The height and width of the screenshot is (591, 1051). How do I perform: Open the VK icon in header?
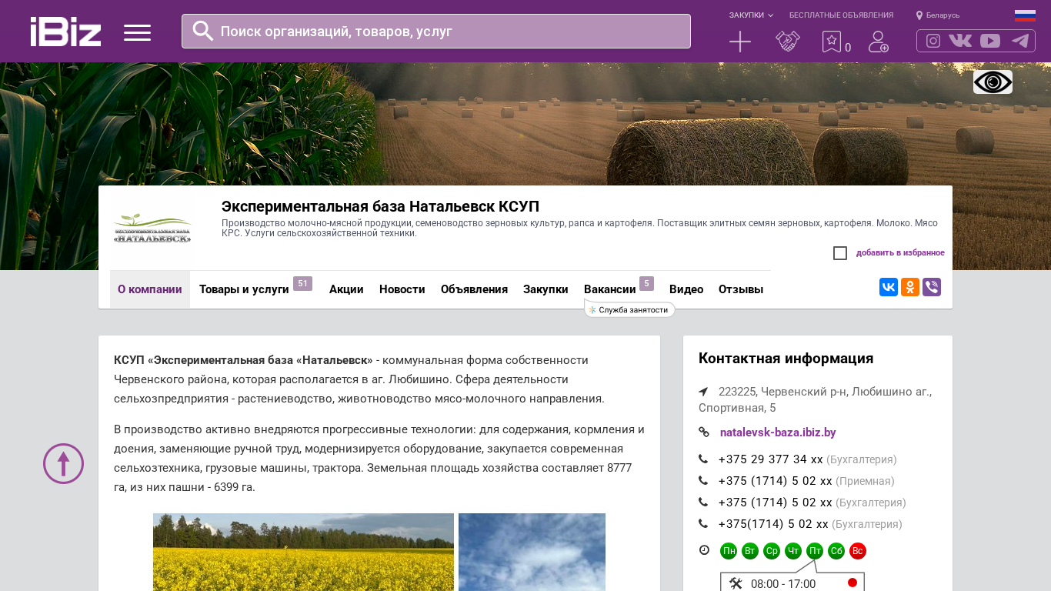(960, 41)
